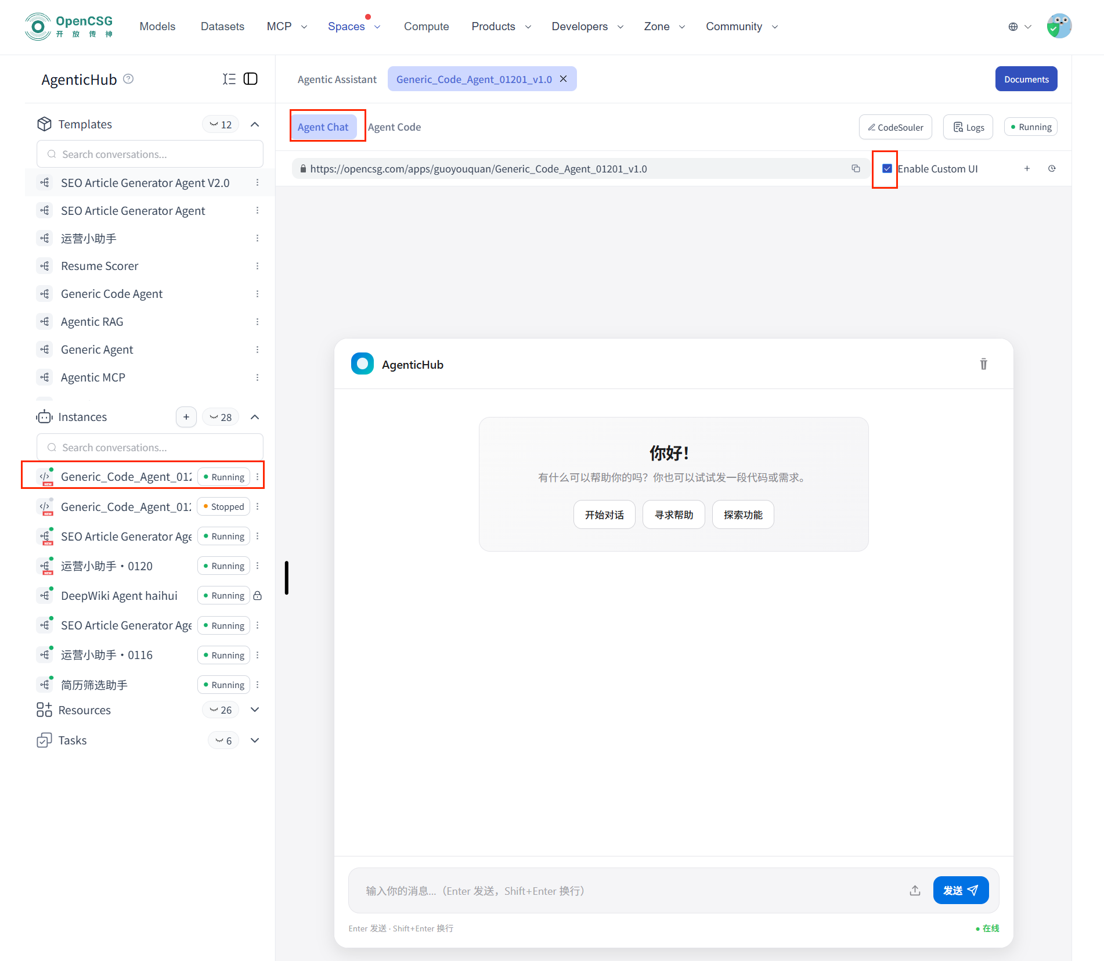Open the language globe dropdown

[x=1019, y=27]
